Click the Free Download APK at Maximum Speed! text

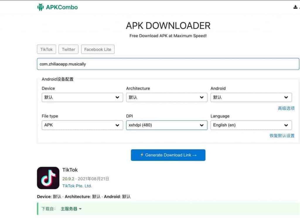coord(168,36)
